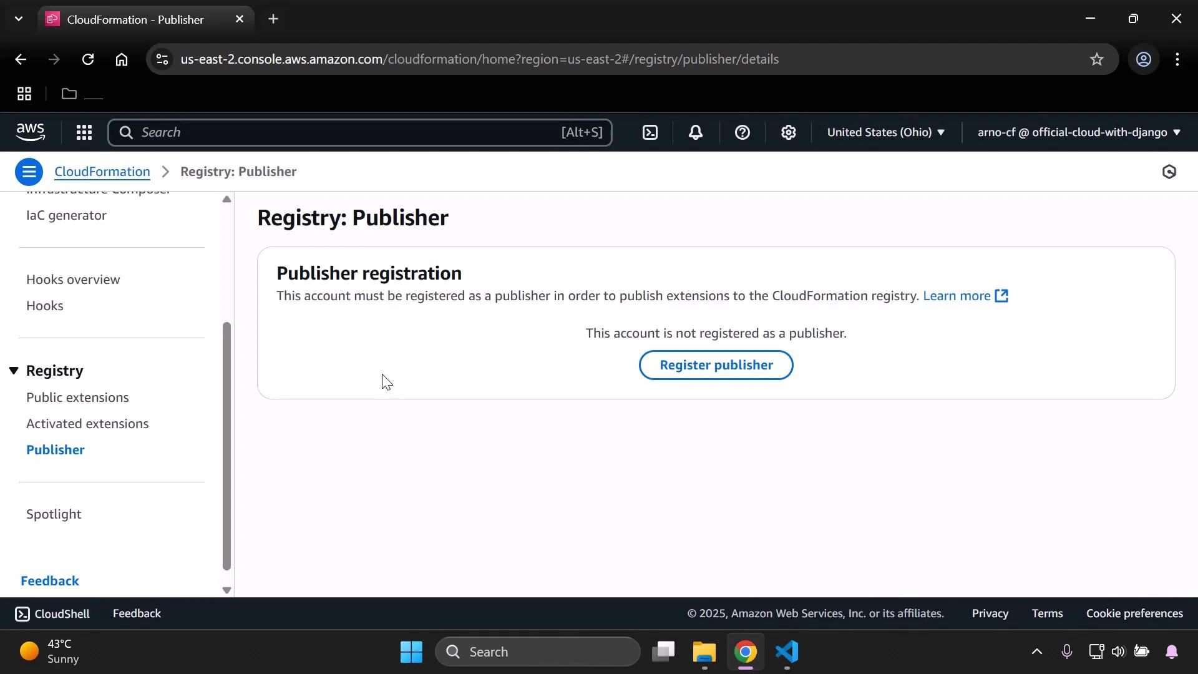
Task: Open Chrome's three-dot menu
Action: coord(1177,59)
